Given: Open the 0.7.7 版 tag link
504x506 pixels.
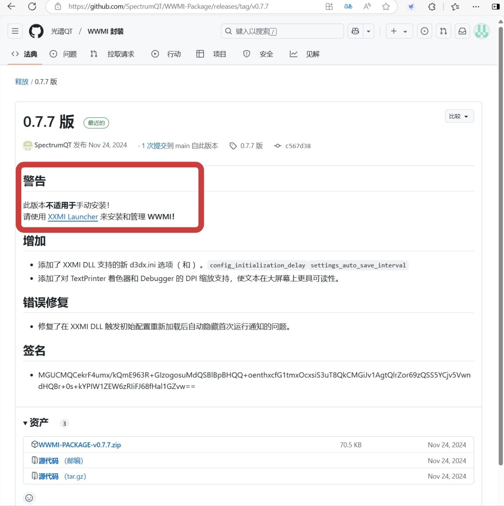Looking at the screenshot, I should (246, 146).
